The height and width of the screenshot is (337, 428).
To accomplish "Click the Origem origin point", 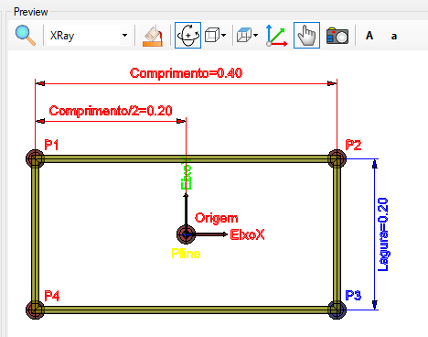I will click(186, 234).
